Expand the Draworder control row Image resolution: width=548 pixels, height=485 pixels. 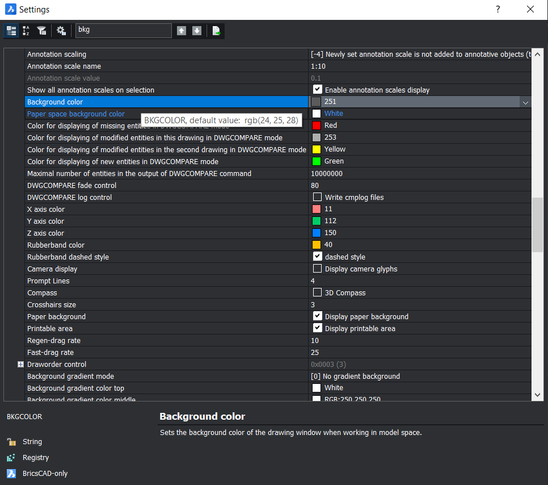point(20,364)
